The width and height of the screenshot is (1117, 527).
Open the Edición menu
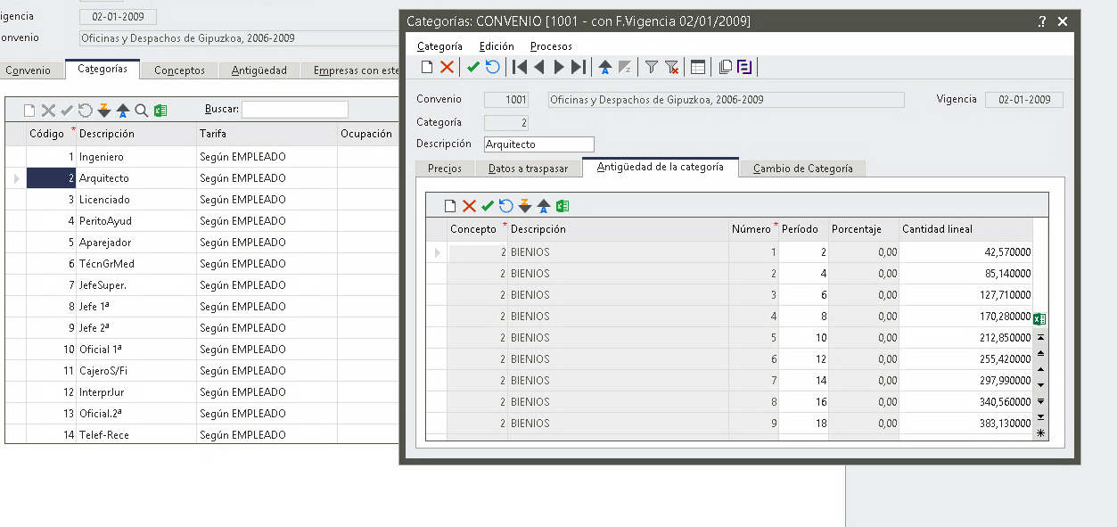pyautogui.click(x=497, y=45)
